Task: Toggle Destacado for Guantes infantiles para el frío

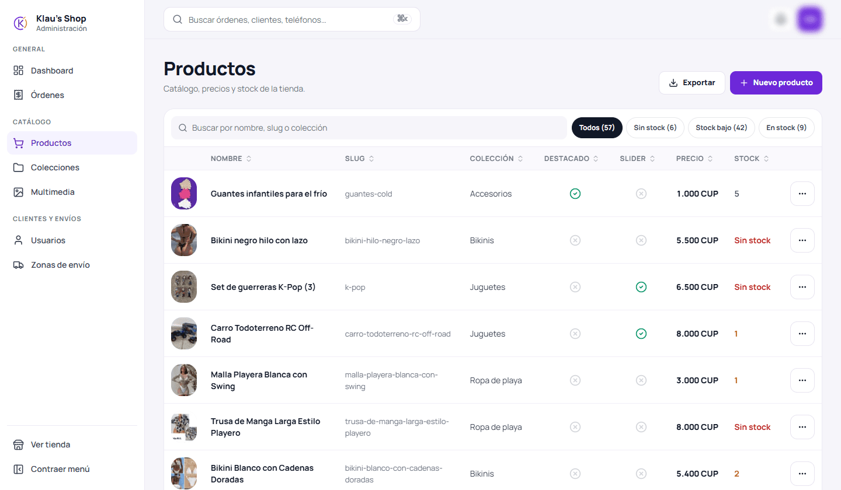Action: pyautogui.click(x=575, y=194)
